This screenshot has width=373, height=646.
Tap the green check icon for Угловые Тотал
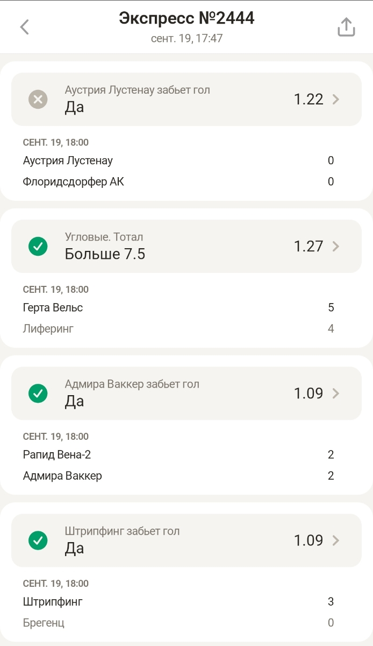(x=38, y=246)
